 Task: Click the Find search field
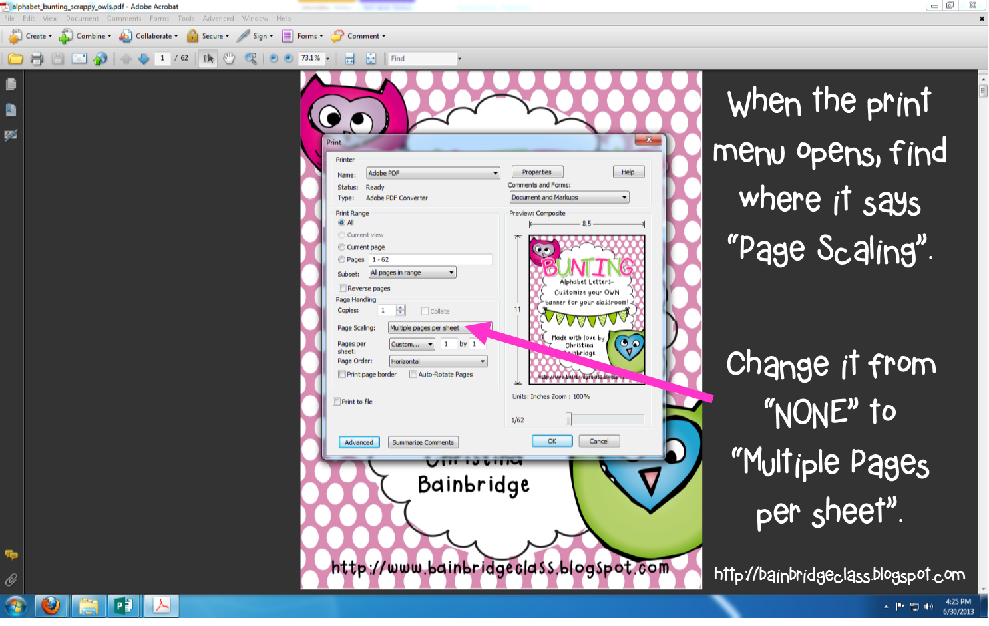(423, 59)
